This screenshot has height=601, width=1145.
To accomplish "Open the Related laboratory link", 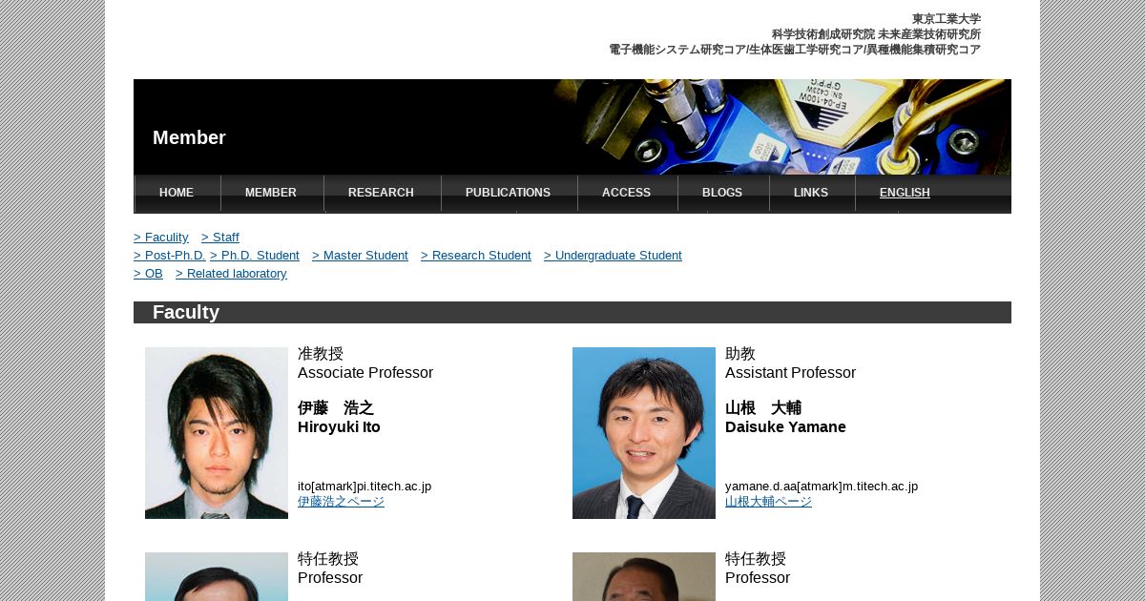I will coord(231,274).
